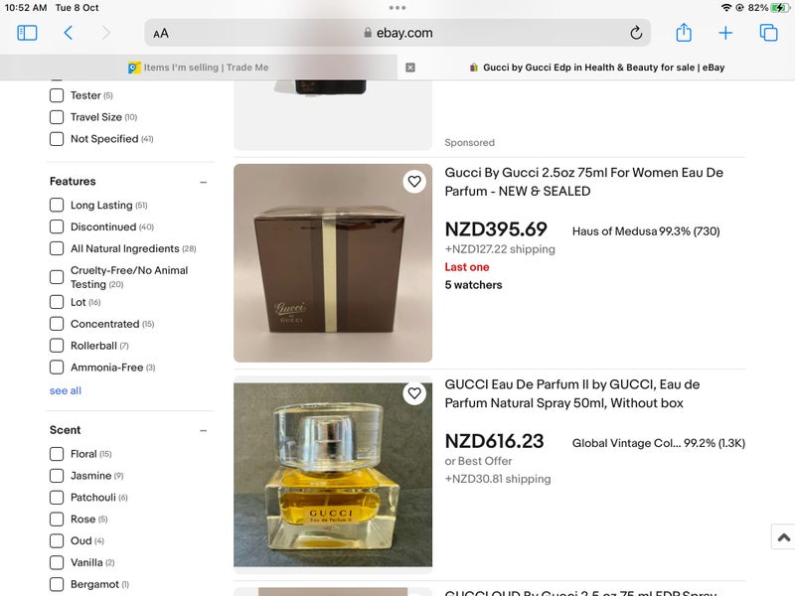Open Gucci By Gucci 2.5oz 75ml listing title
795x596 pixels.
[x=583, y=182]
